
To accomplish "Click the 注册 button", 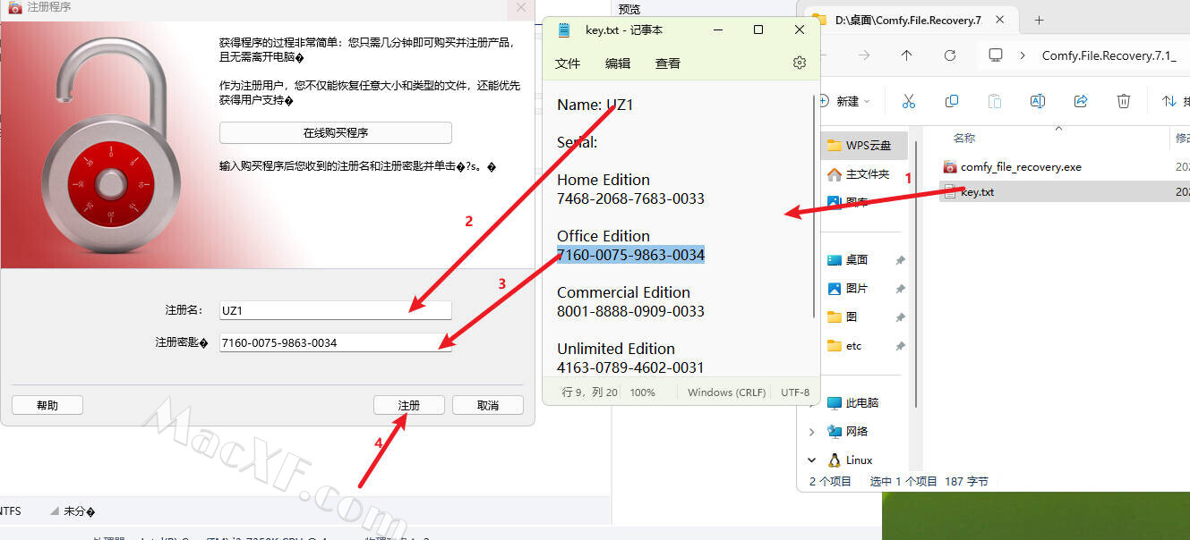I will point(409,405).
